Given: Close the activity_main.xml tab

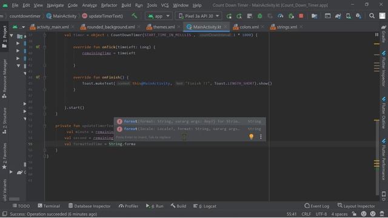Looking at the screenshot, I should [x=73, y=27].
